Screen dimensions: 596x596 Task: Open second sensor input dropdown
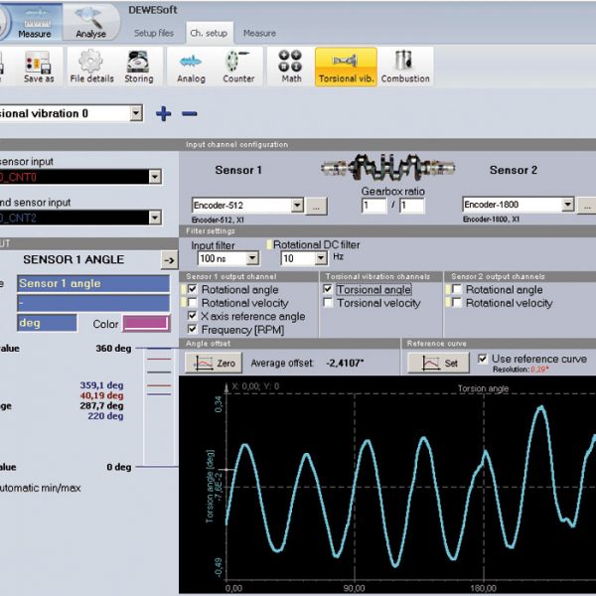(155, 218)
